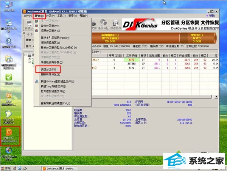
Task: Choose 转换分区表类型为GUID格式 entry
Action: [x=59, y=47]
